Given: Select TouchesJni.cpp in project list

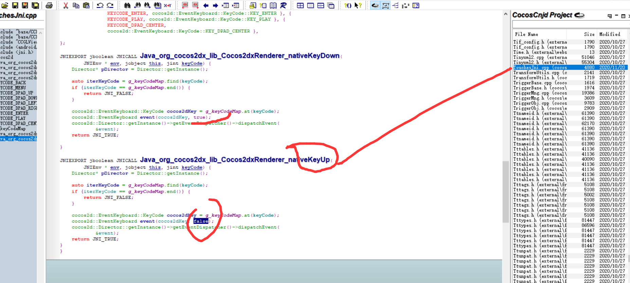Looking at the screenshot, I should pos(570,68).
